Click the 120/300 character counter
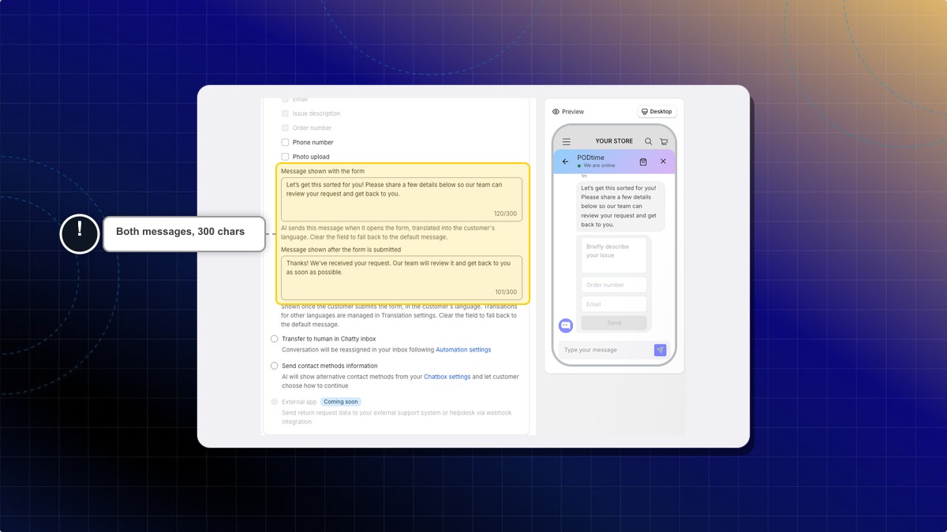947x532 pixels. point(505,214)
